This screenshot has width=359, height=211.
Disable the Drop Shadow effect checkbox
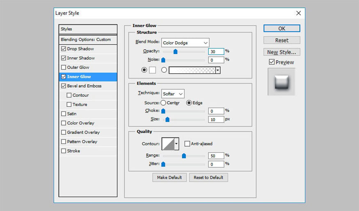click(x=63, y=49)
